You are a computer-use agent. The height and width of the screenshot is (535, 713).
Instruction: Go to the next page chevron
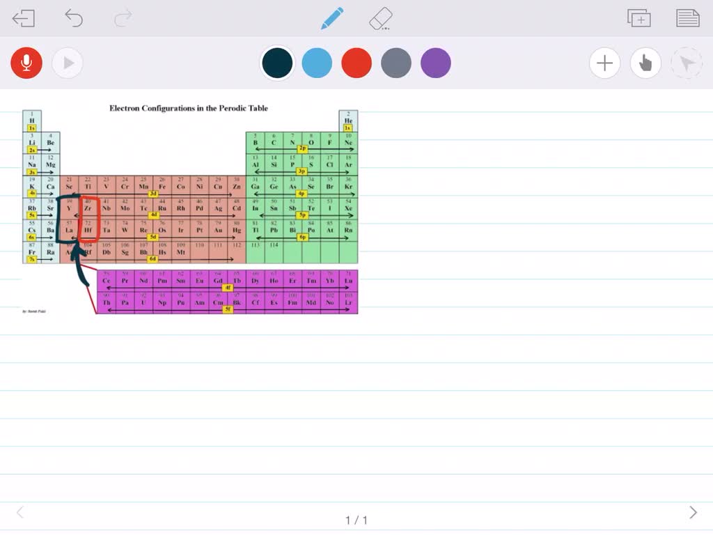coord(693,513)
